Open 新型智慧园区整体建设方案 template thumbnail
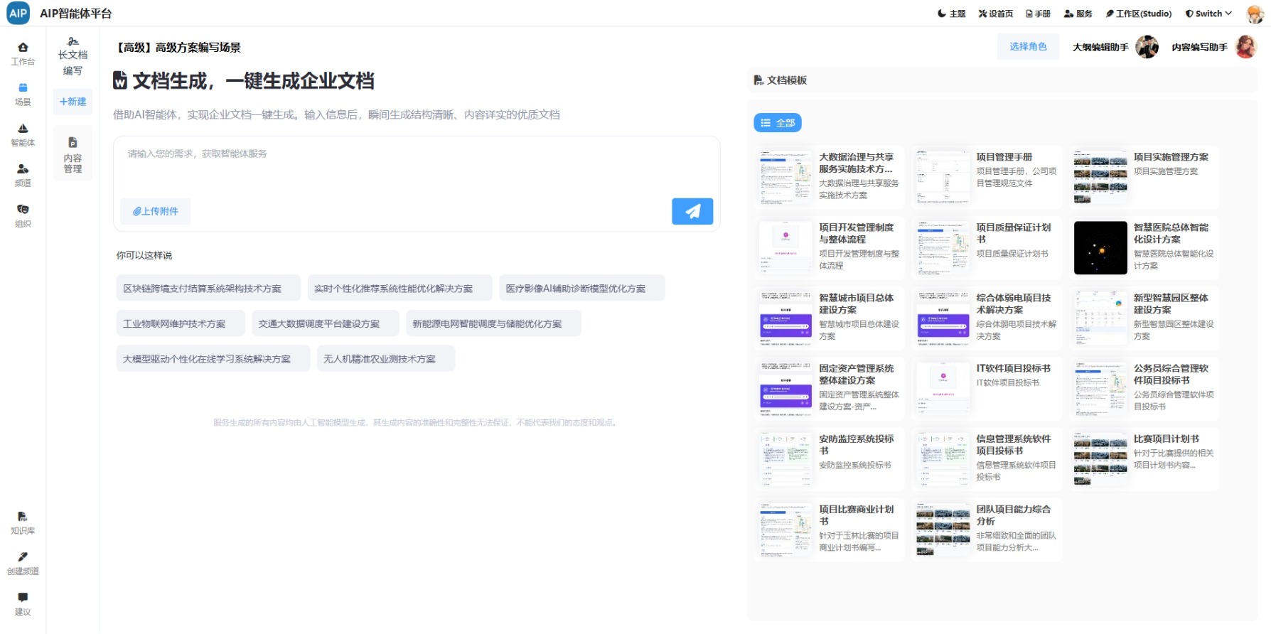 (x=1100, y=318)
